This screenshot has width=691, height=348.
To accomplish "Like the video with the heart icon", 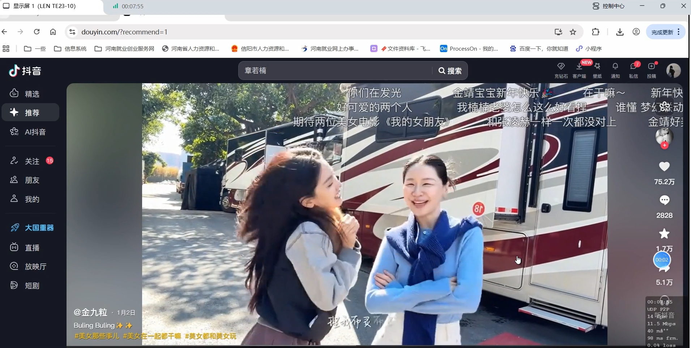I will (664, 166).
